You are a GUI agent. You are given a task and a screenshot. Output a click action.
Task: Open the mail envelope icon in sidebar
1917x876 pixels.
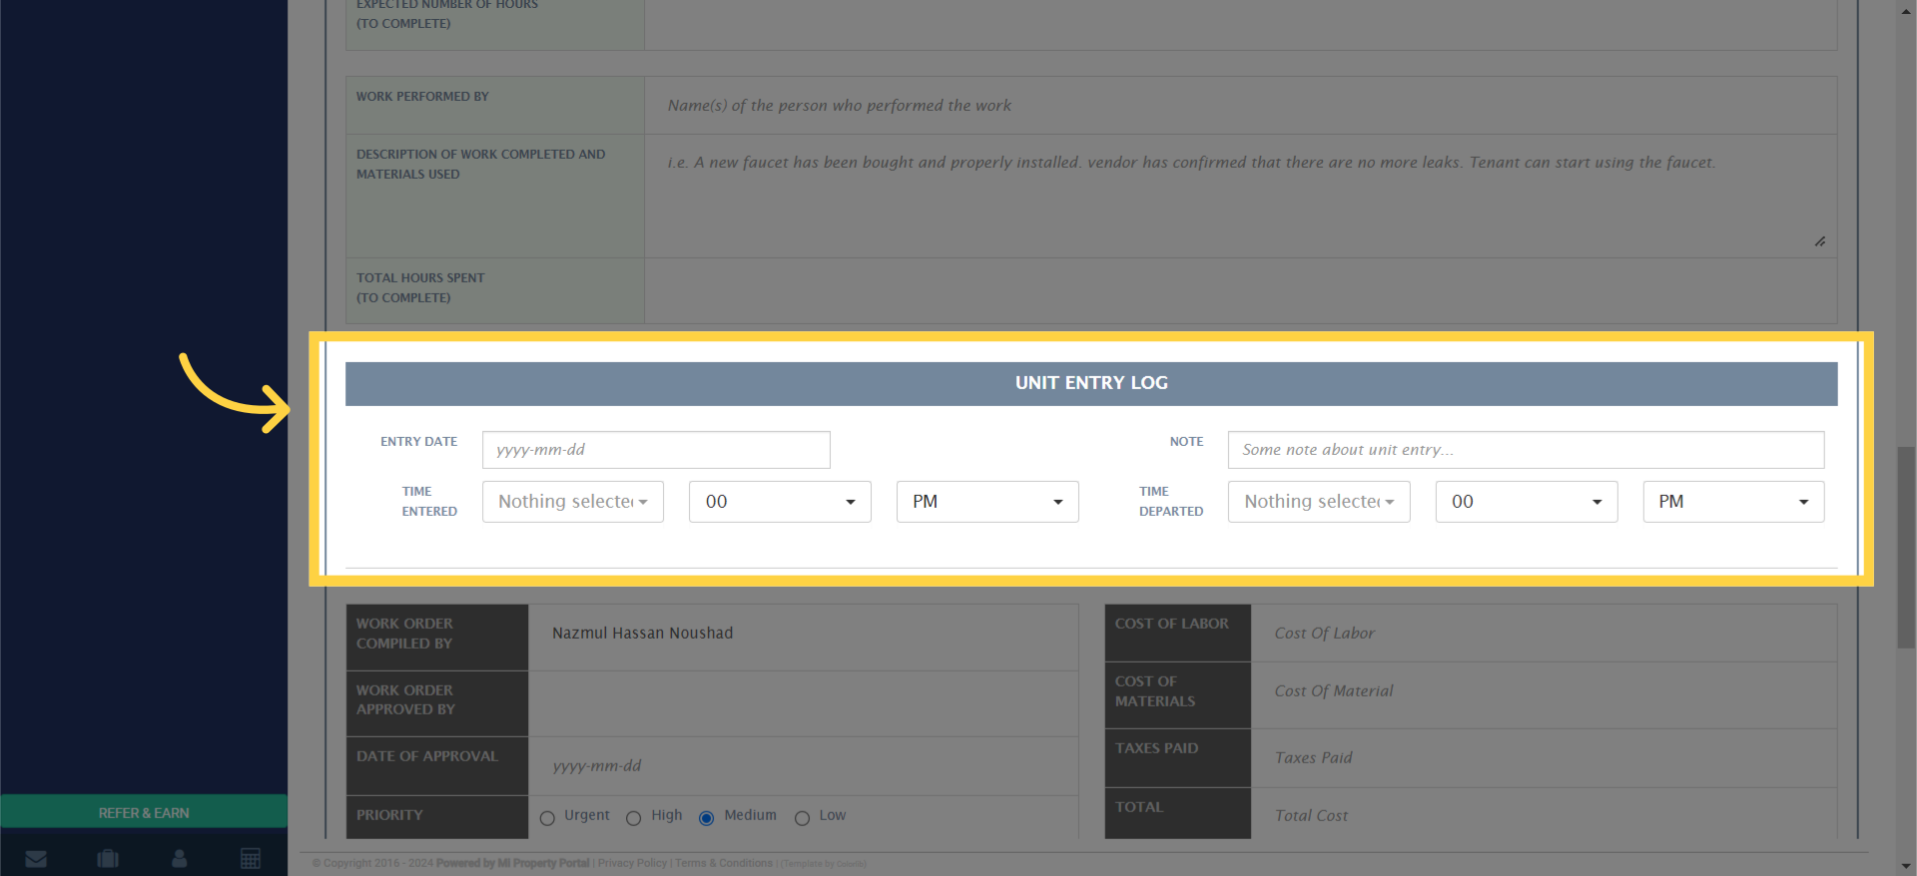click(x=36, y=859)
